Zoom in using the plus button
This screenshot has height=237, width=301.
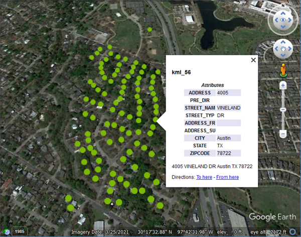283,85
